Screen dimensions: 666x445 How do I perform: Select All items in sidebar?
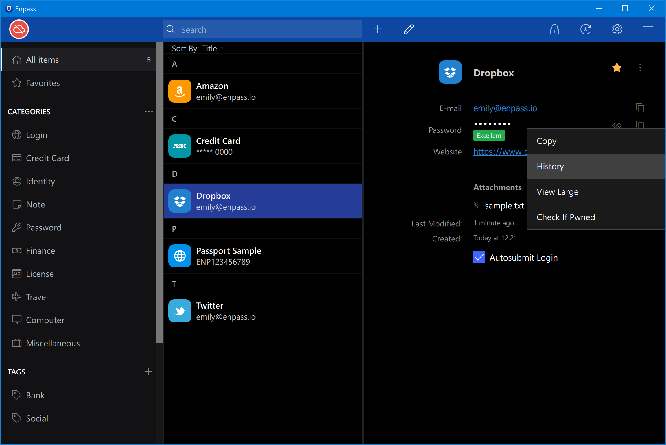click(x=78, y=60)
